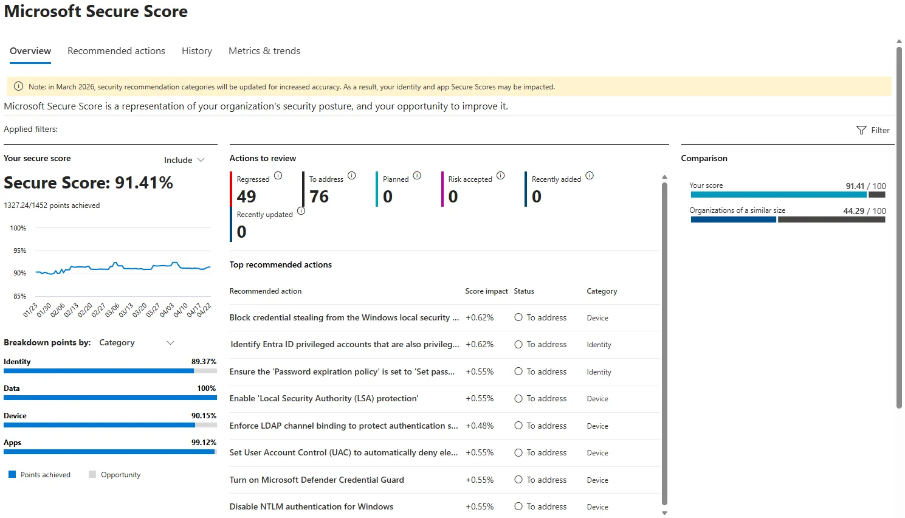Click the Actions to review panel scrollbar
Image resolution: width=905 pixels, height=518 pixels.
[x=664, y=344]
